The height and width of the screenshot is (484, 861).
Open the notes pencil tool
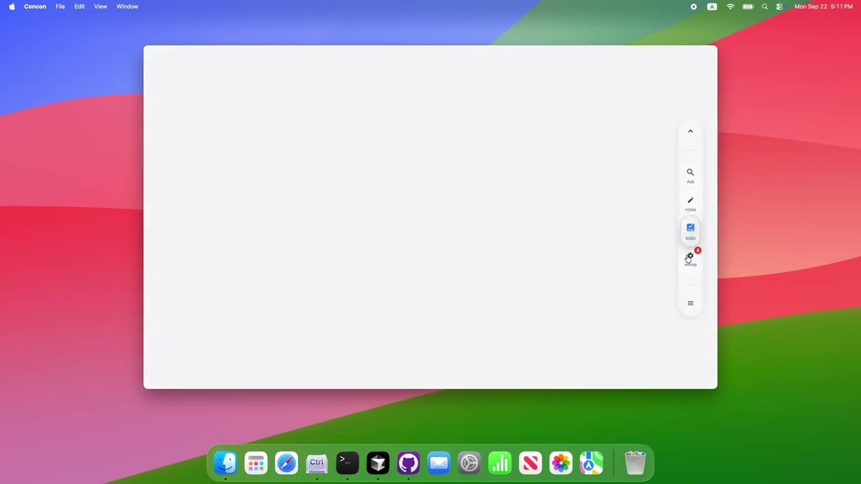click(x=690, y=204)
